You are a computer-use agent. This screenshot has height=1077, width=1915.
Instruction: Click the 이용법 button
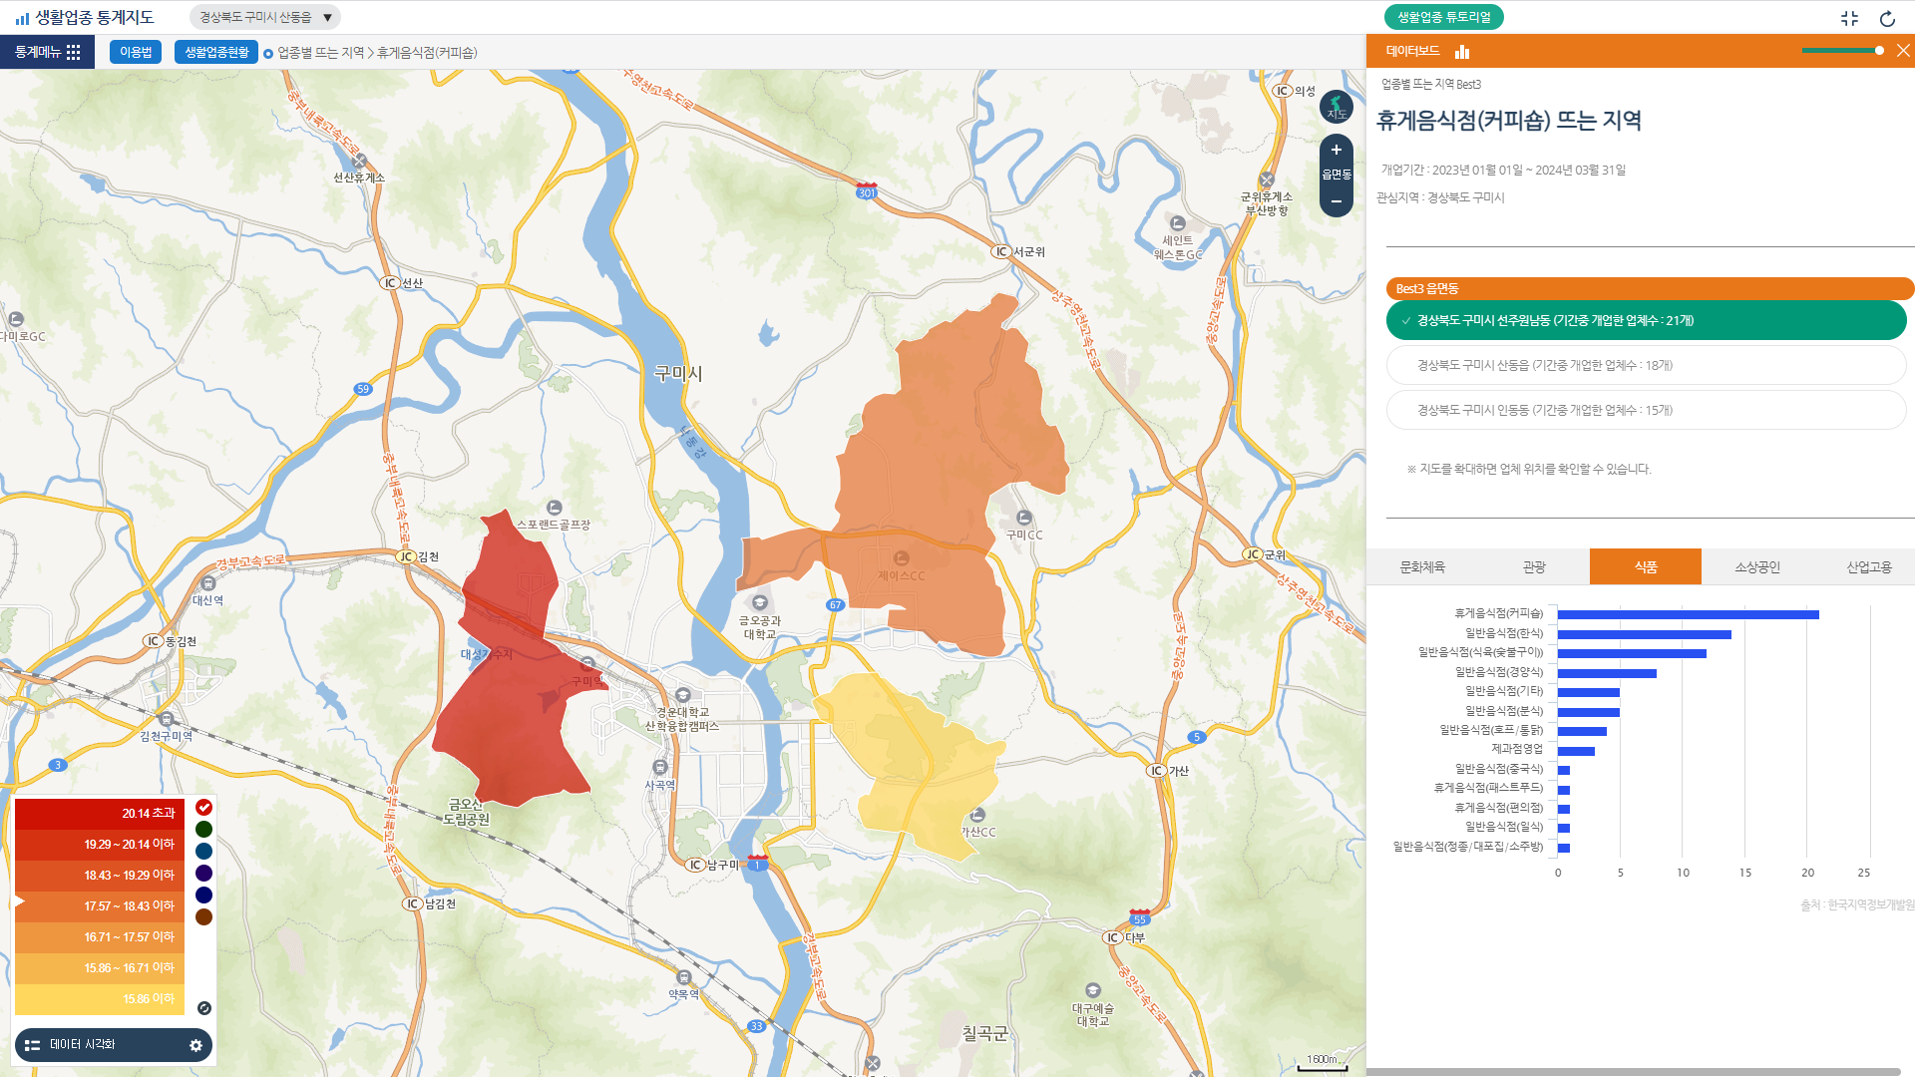click(136, 52)
